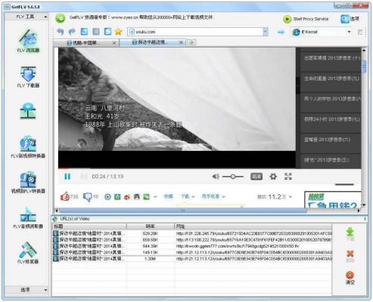Click the red delete icon beside URL list

pyautogui.click(x=350, y=256)
